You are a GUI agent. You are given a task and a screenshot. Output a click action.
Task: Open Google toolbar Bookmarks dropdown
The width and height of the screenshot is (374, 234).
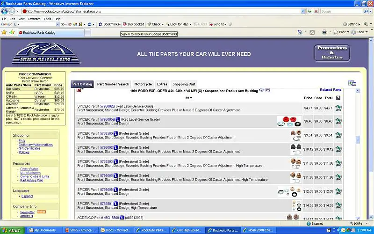(110, 24)
